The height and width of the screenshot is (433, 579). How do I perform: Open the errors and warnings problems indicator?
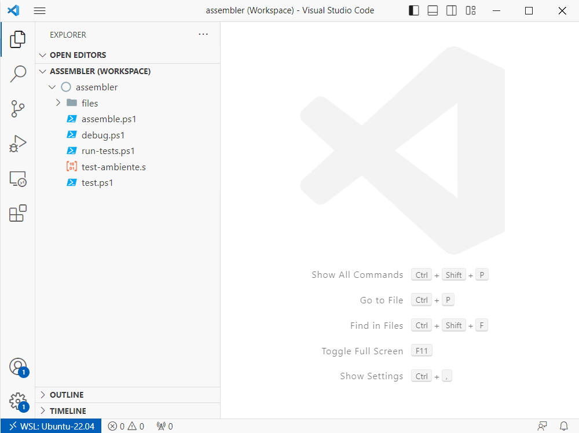(126, 427)
